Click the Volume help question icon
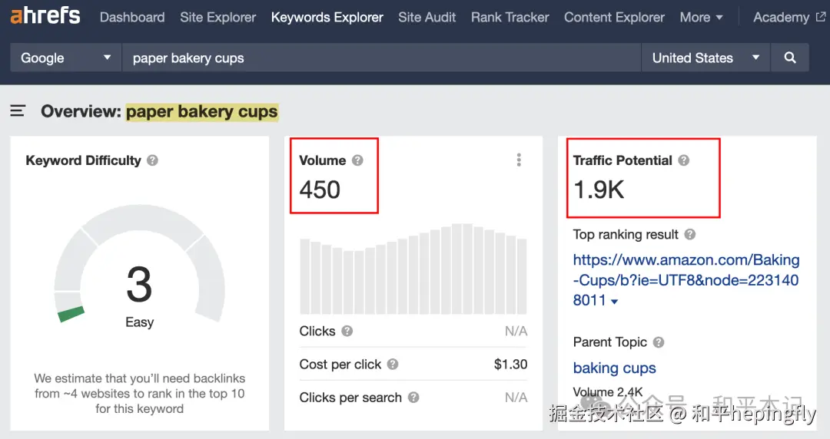 tap(357, 160)
